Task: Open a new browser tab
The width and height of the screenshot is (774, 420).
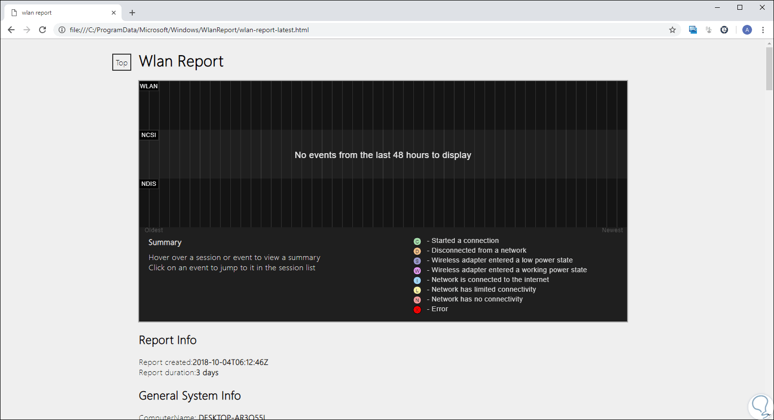Action: [x=132, y=13]
